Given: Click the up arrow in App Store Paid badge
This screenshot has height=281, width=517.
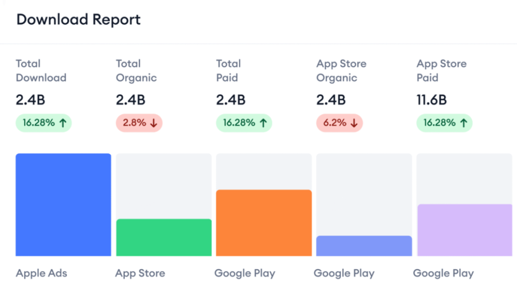Looking at the screenshot, I should click(x=463, y=123).
